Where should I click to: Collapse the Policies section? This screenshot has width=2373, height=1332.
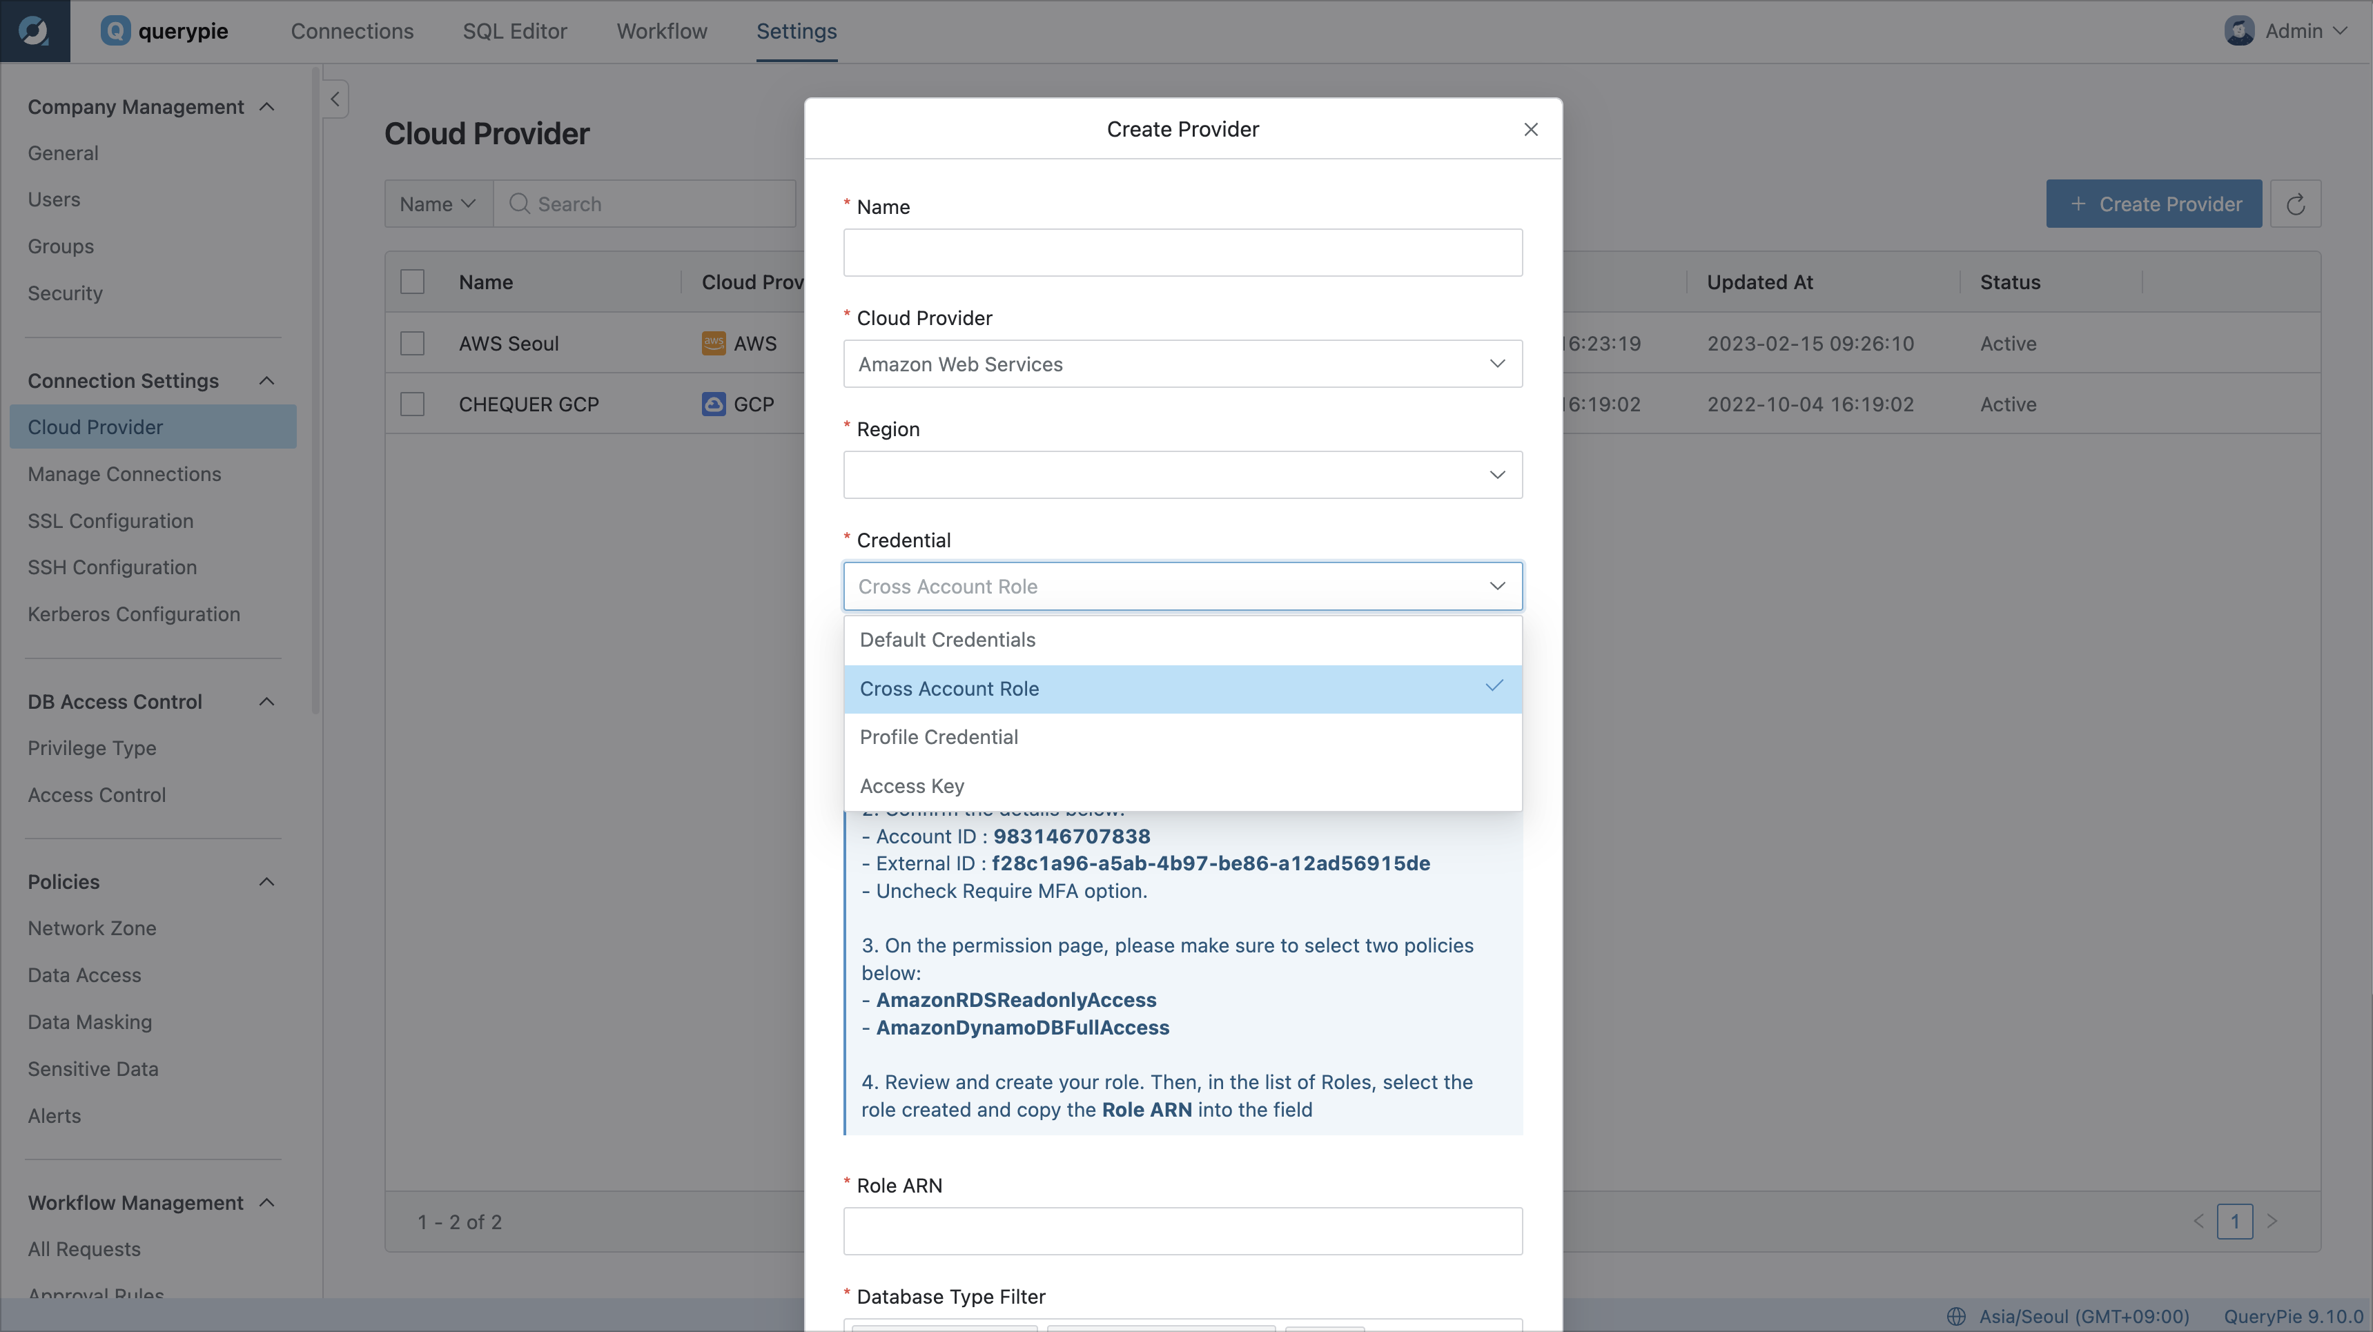pos(267,881)
